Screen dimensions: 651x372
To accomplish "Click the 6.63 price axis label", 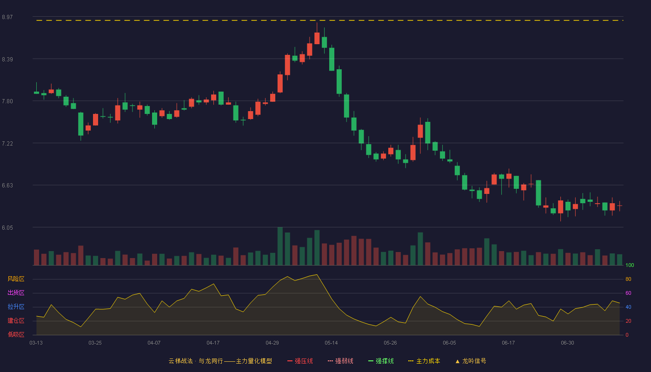I will (7, 186).
